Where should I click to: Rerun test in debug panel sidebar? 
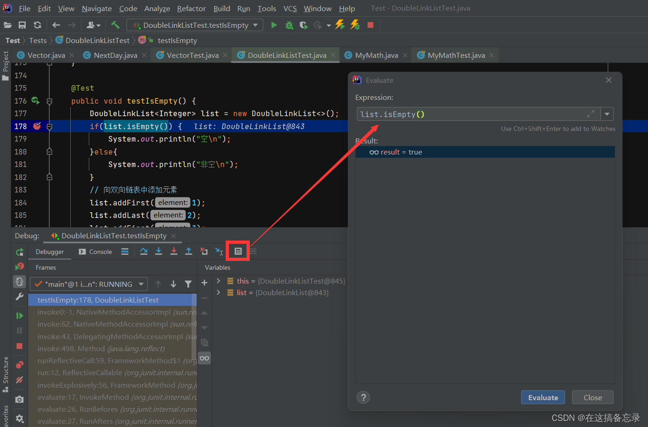pos(19,252)
